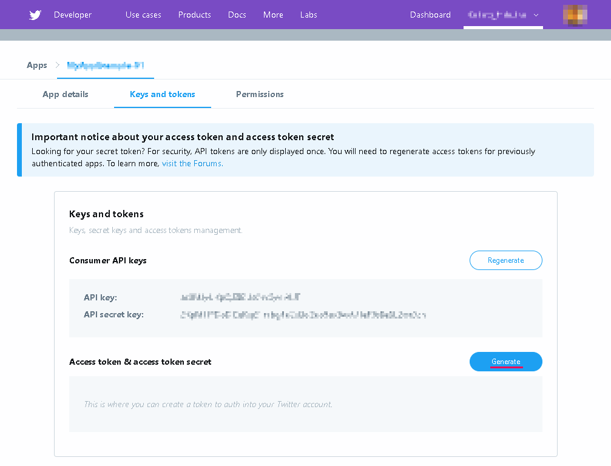The image size is (611, 466).
Task: Click the blurred API secret key value
Action: [x=303, y=315]
